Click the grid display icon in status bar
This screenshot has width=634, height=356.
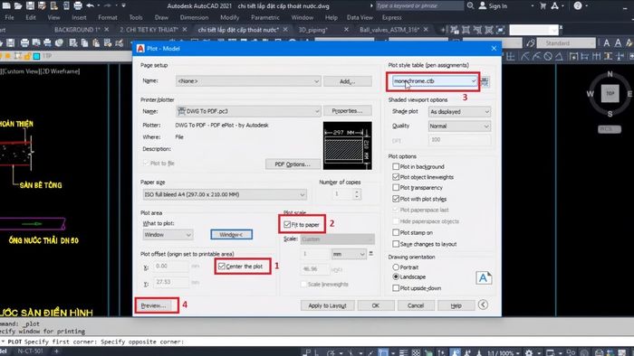point(416,352)
